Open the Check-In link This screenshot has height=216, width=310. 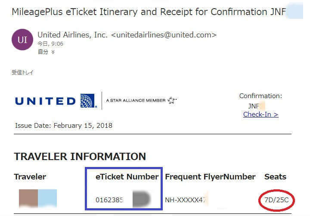click(260, 114)
